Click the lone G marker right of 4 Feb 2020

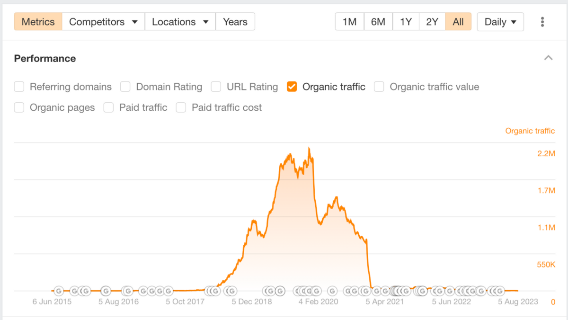pyautogui.click(x=332, y=291)
